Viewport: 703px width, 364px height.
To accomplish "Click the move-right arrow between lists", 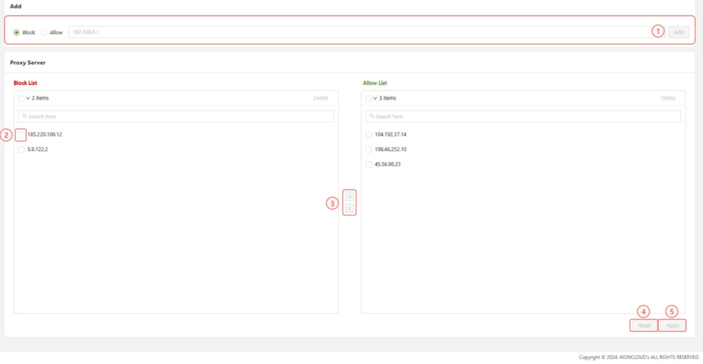I will [x=349, y=197].
